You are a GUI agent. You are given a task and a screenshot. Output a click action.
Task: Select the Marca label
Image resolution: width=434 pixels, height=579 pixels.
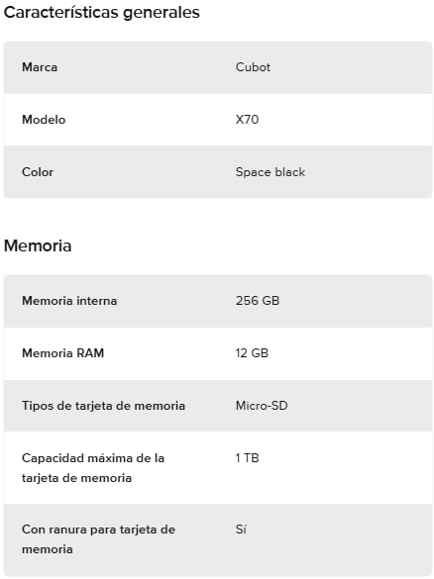point(40,67)
